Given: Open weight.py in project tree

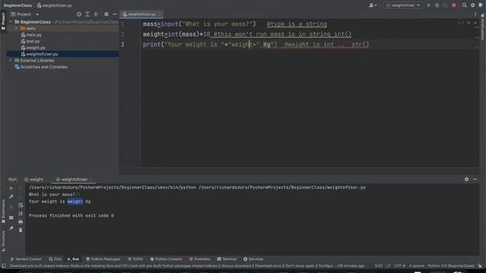Looking at the screenshot, I should pos(36,48).
